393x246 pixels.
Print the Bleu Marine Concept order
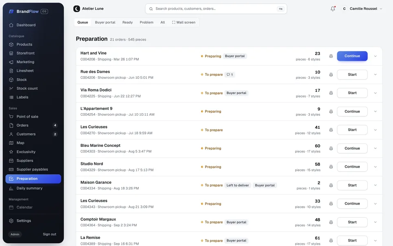331,148
